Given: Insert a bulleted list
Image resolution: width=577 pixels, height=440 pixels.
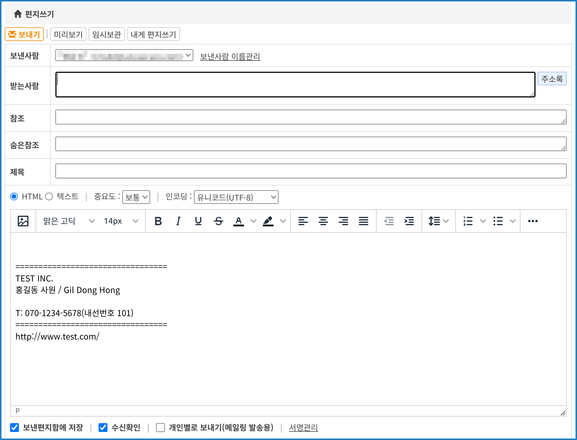Looking at the screenshot, I should pyautogui.click(x=498, y=221).
